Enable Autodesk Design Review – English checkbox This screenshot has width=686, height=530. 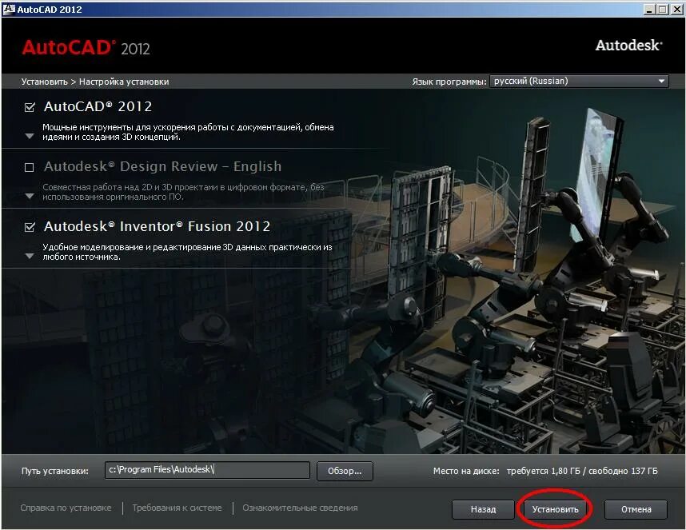tap(30, 168)
